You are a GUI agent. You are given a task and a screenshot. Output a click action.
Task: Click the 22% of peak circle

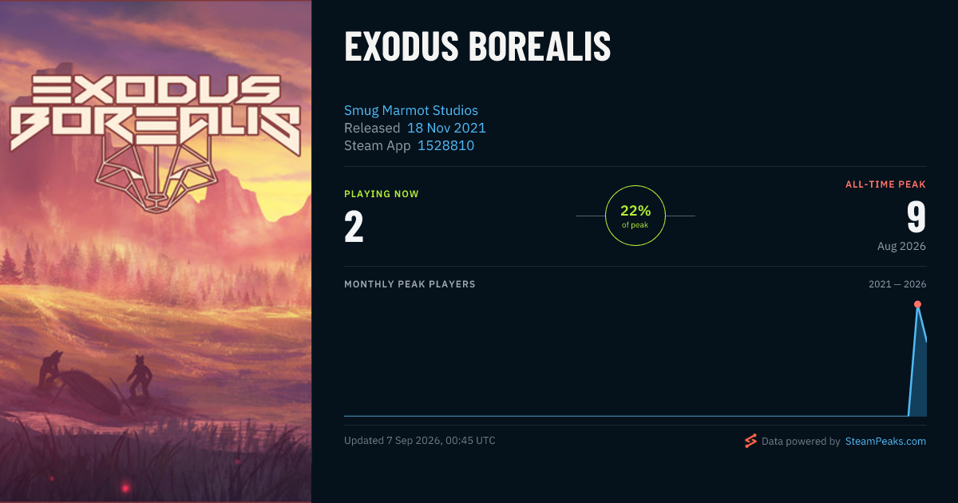(635, 216)
